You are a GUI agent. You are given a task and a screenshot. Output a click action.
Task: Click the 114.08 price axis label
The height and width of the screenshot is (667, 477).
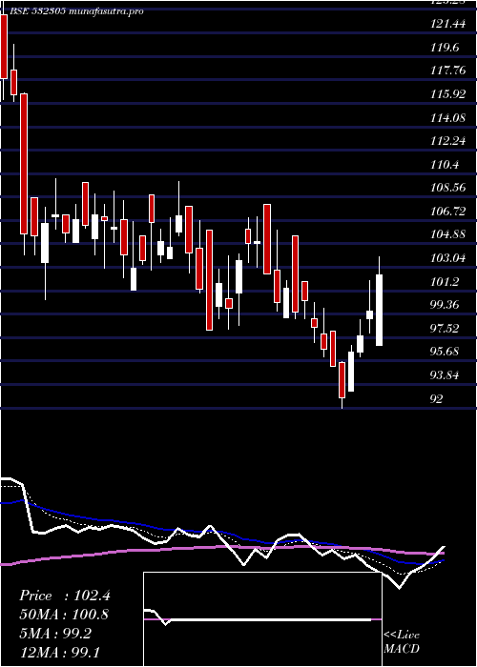pos(447,117)
